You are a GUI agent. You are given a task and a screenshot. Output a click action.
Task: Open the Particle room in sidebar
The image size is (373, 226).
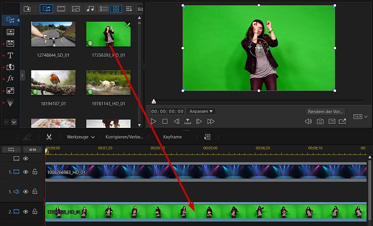pyautogui.click(x=10, y=102)
